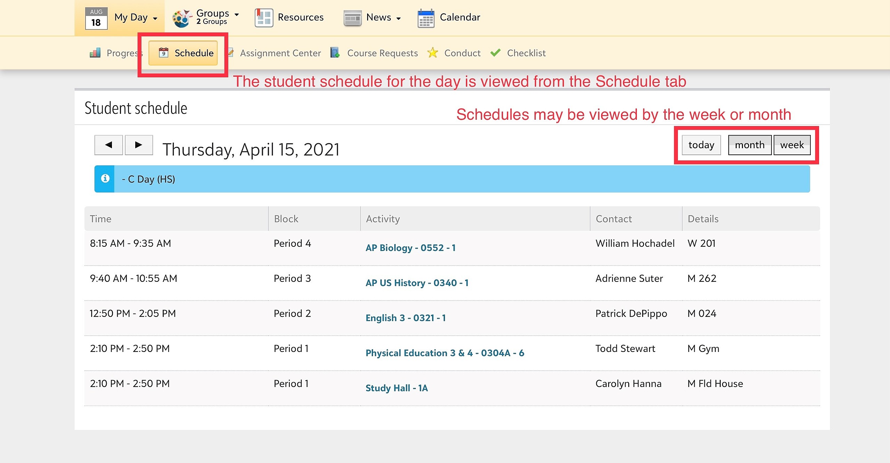Viewport: 890px width, 463px height.
Task: Click the Block column header
Action: tap(314, 219)
